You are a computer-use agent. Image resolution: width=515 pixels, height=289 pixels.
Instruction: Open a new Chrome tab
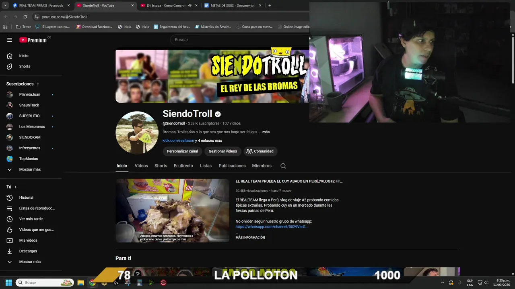(x=270, y=6)
